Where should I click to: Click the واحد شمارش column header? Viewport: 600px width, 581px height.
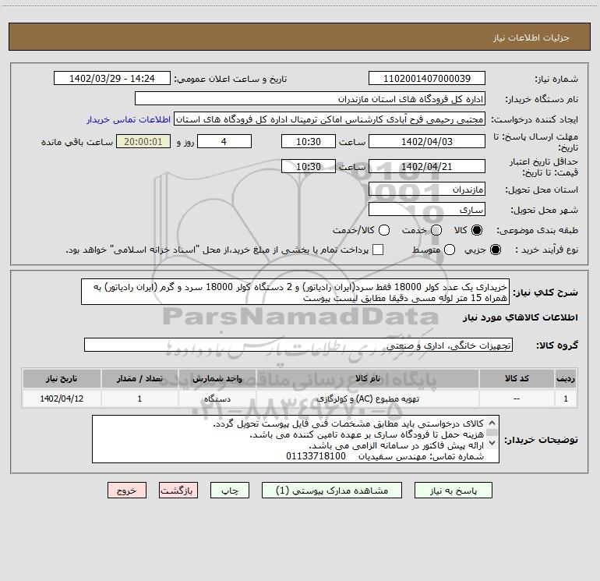point(217,379)
